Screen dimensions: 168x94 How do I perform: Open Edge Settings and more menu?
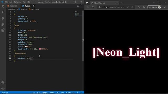point(165,7)
